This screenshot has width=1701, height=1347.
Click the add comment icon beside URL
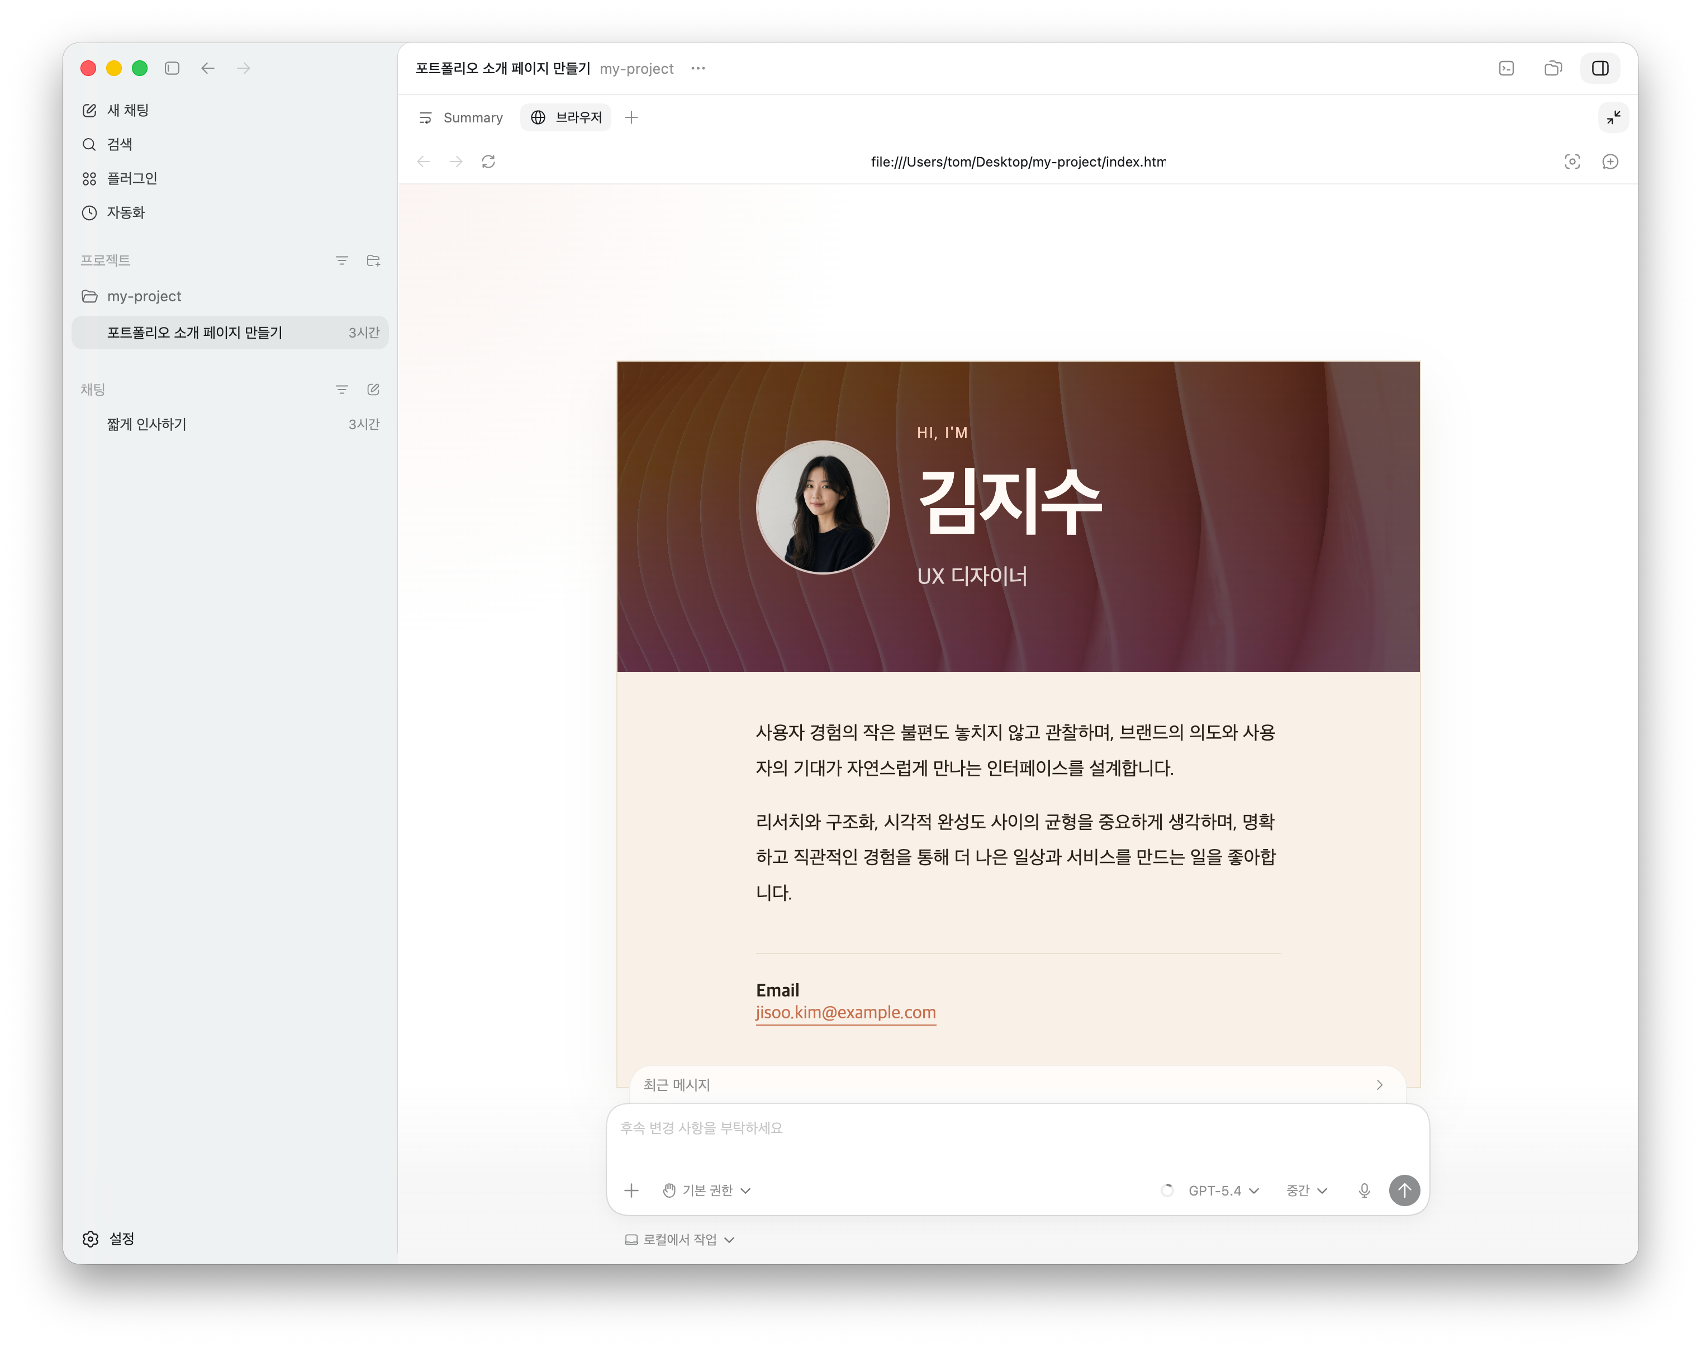pos(1609,162)
